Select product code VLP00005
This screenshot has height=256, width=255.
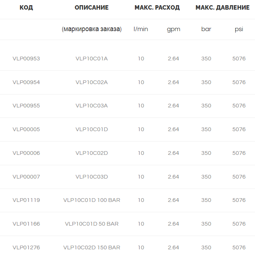click(x=26, y=129)
